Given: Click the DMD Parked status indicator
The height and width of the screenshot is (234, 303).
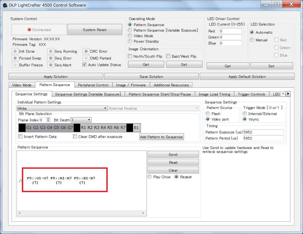Looking at the screenshot, I should click(86, 58).
